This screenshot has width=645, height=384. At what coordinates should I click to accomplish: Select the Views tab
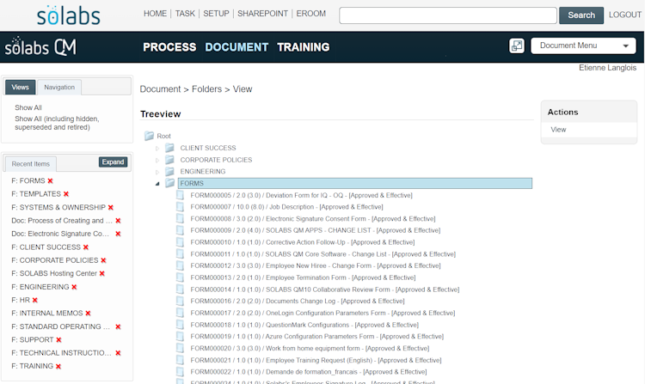click(x=20, y=87)
